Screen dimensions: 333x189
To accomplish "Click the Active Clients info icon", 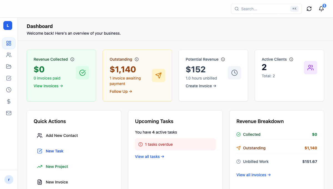I will 291,59.
